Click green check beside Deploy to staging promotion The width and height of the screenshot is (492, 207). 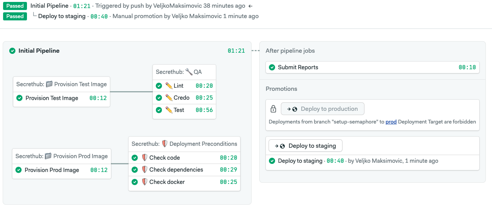[272, 161]
